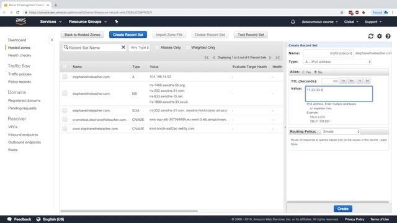Open Traffic policies in sidebar

pos(20,74)
